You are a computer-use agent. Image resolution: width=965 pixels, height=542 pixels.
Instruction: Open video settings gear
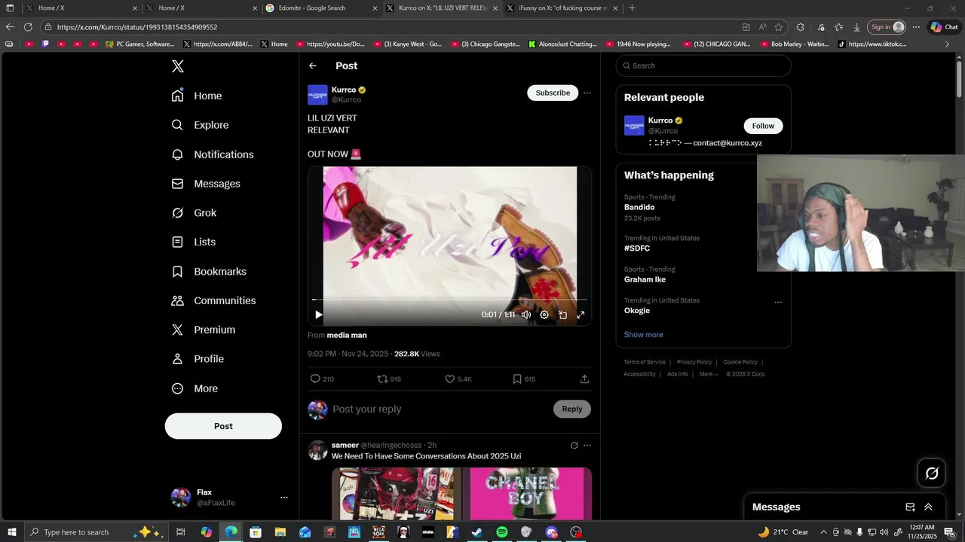click(544, 315)
